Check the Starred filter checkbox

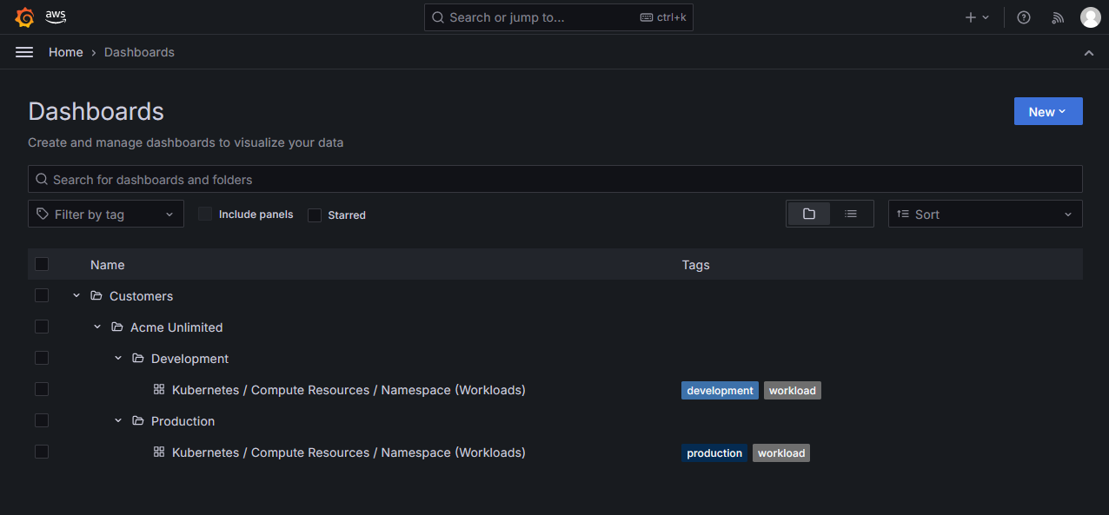[314, 215]
